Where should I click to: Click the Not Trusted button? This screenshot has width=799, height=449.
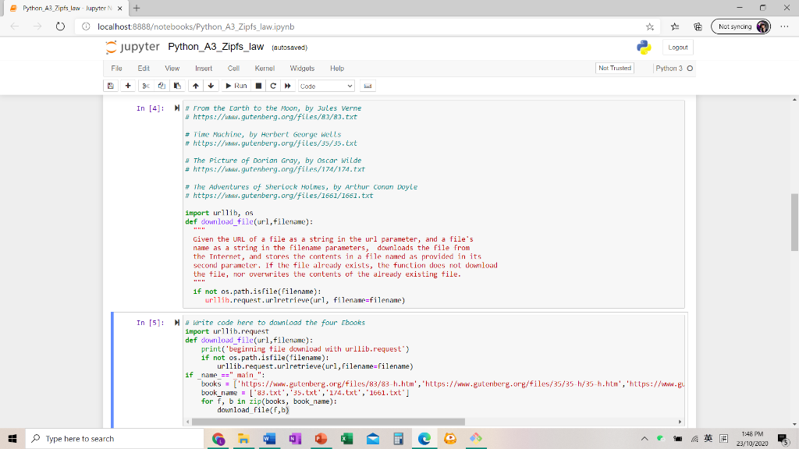point(615,69)
